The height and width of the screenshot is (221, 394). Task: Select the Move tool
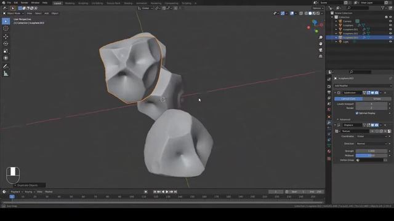(6, 37)
